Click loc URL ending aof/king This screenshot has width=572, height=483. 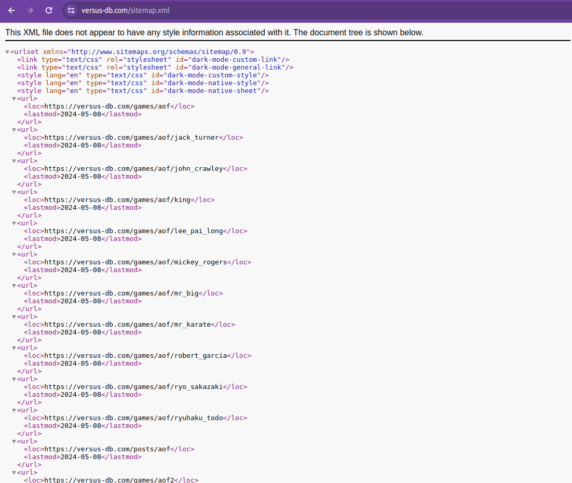117,200
